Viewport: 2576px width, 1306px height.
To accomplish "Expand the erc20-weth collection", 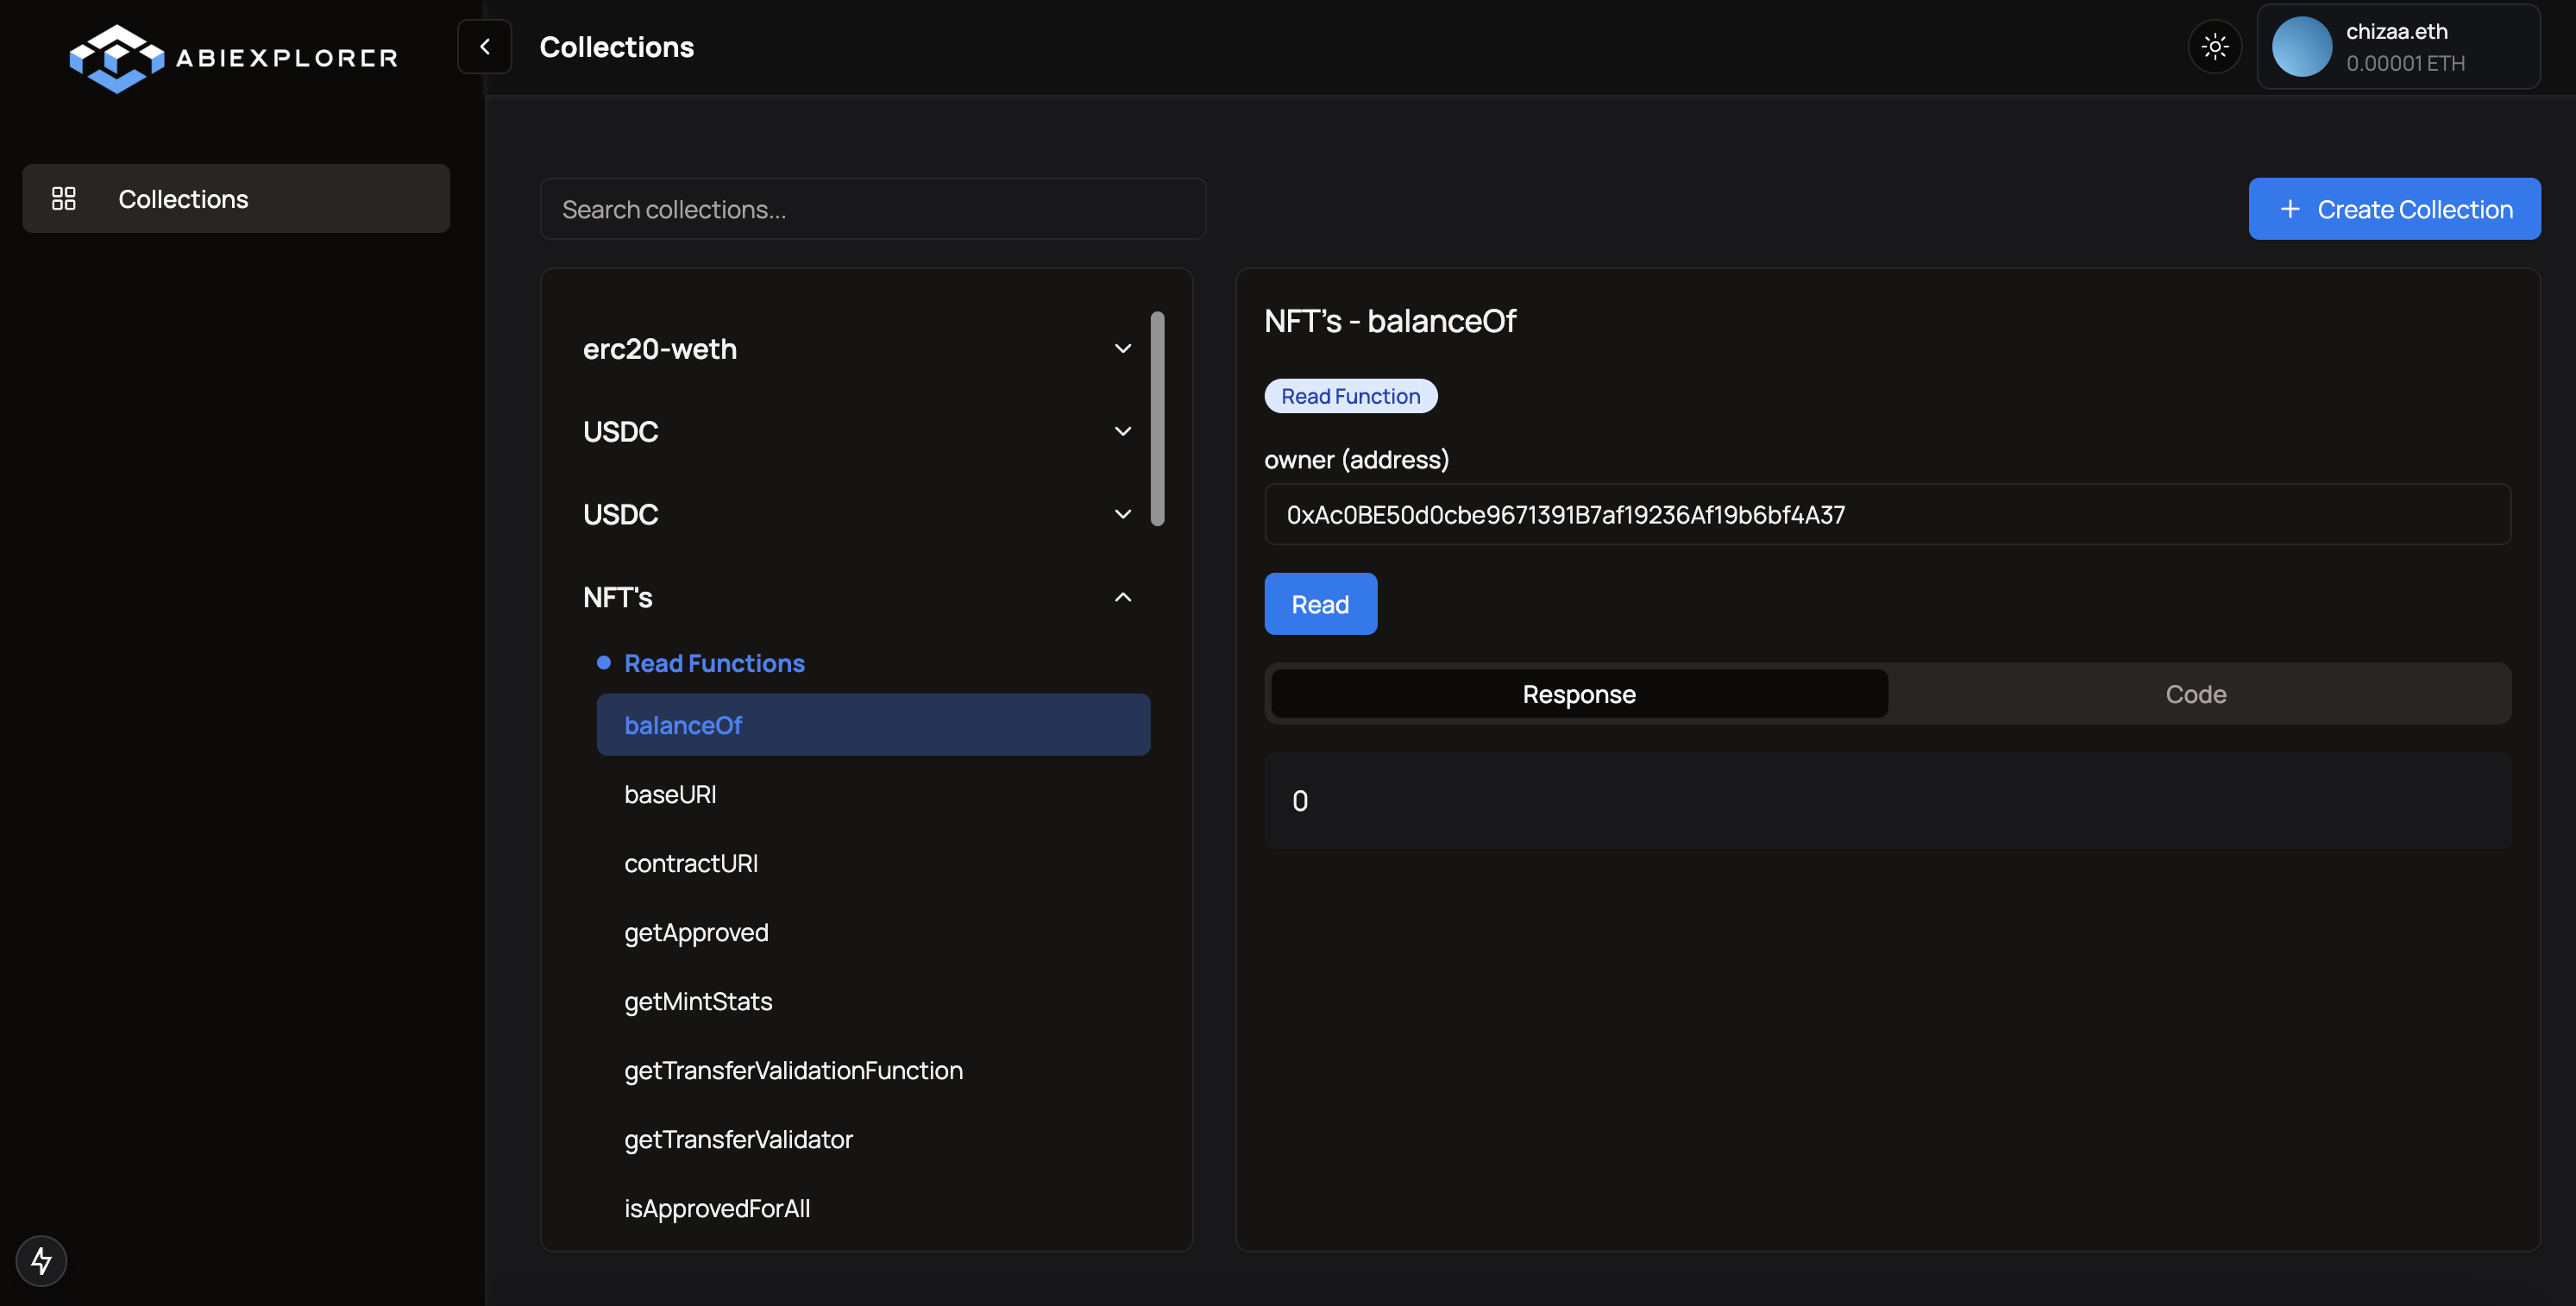I will (x=1123, y=349).
